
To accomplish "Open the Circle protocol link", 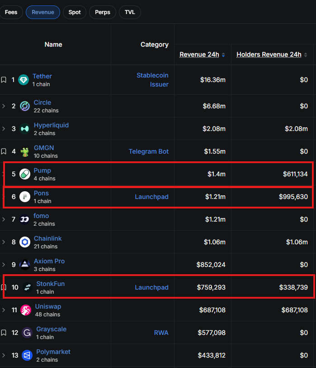I will click(42, 102).
